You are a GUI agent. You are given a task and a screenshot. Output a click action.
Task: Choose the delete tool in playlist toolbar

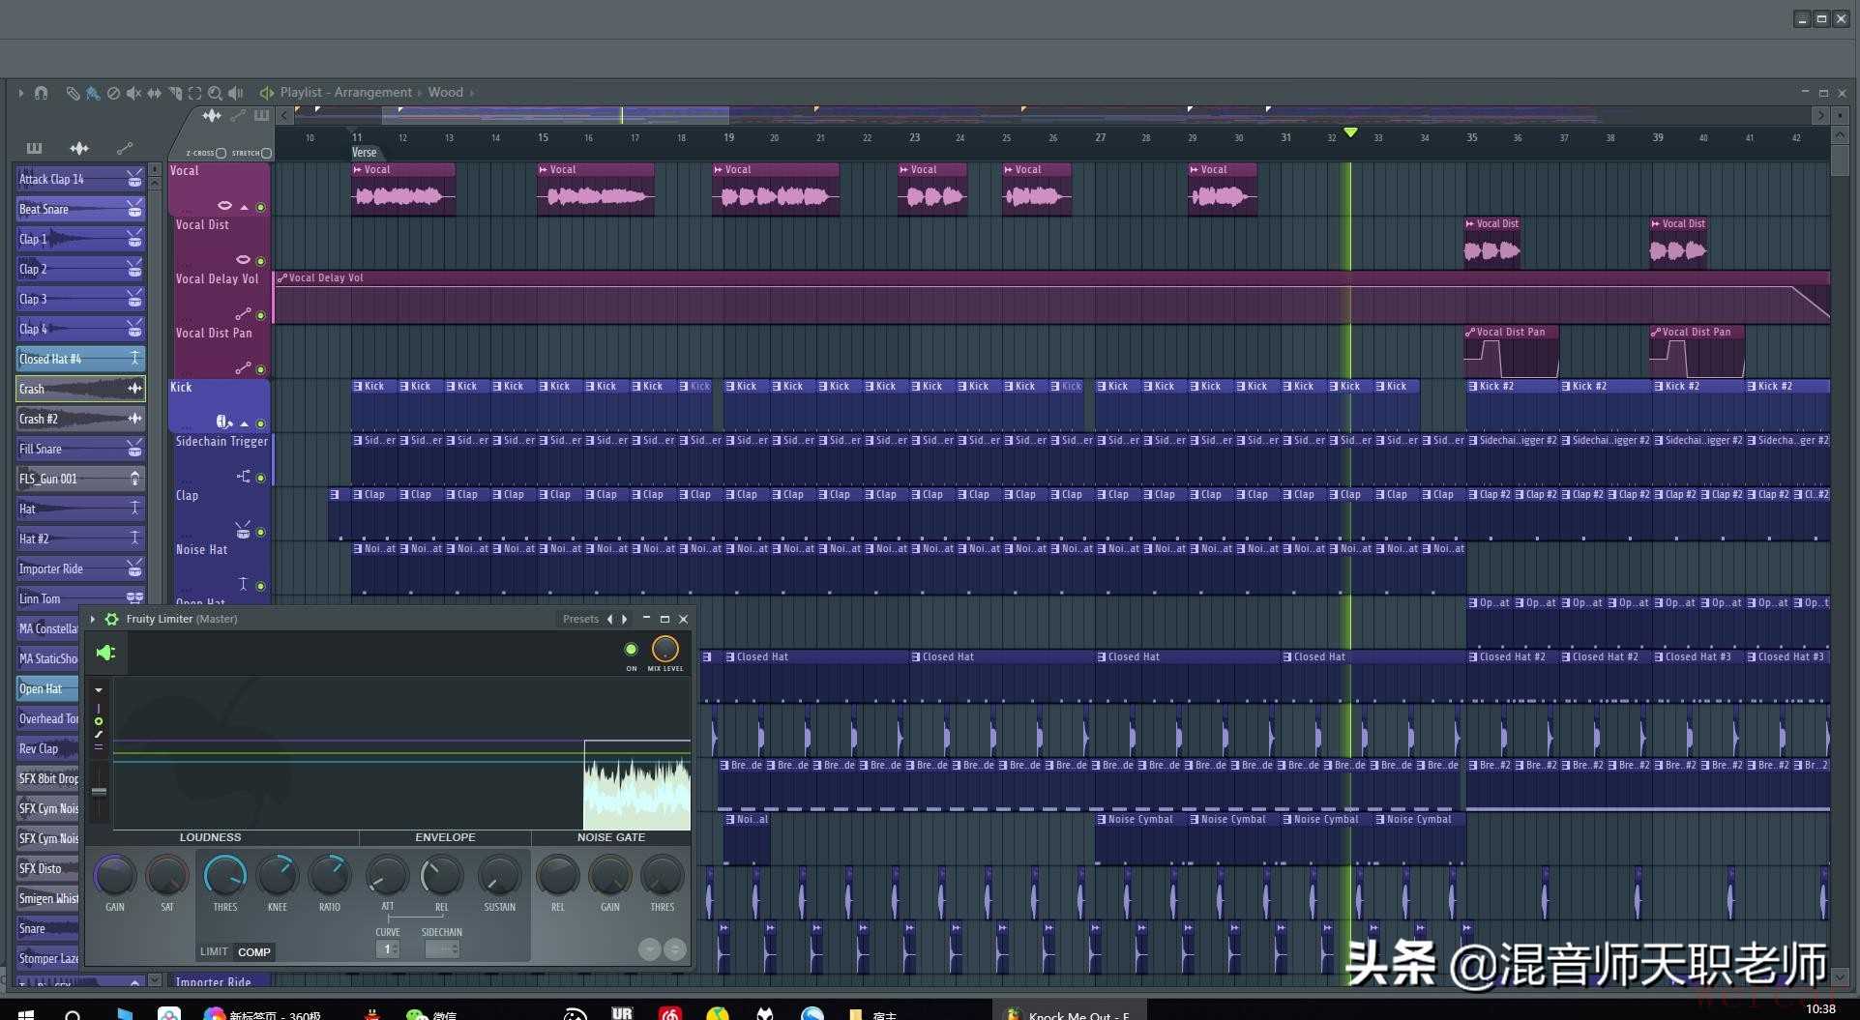point(113,93)
